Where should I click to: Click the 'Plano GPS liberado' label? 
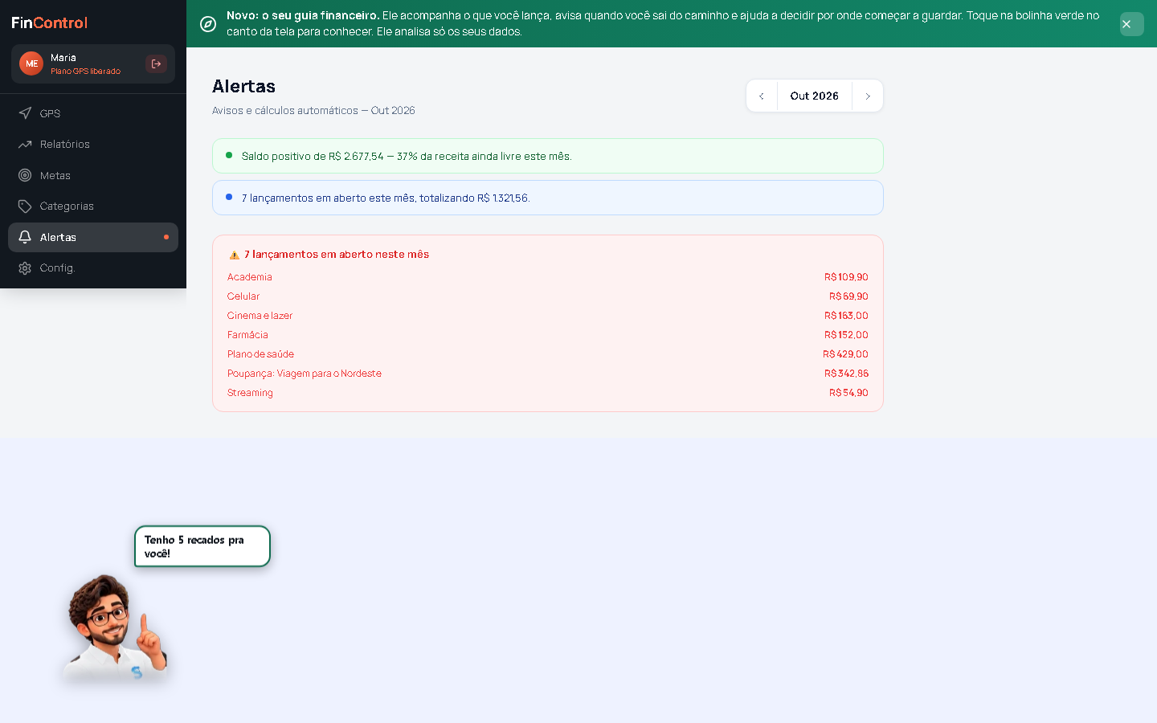click(x=85, y=71)
